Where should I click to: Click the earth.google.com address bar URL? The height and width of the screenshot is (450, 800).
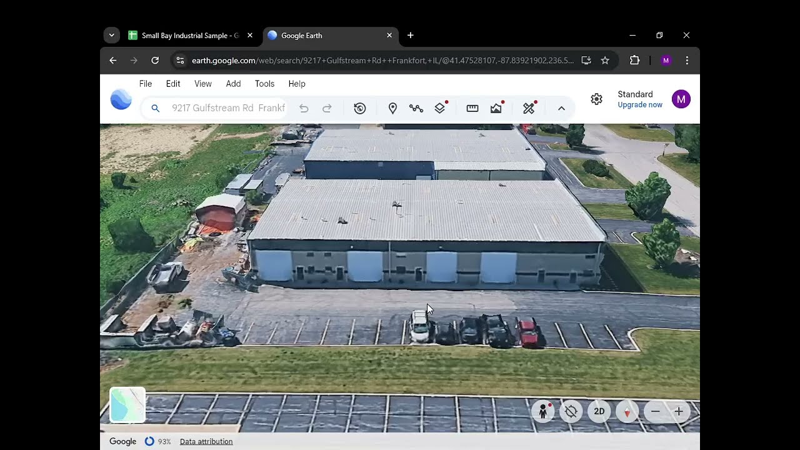coord(382,61)
